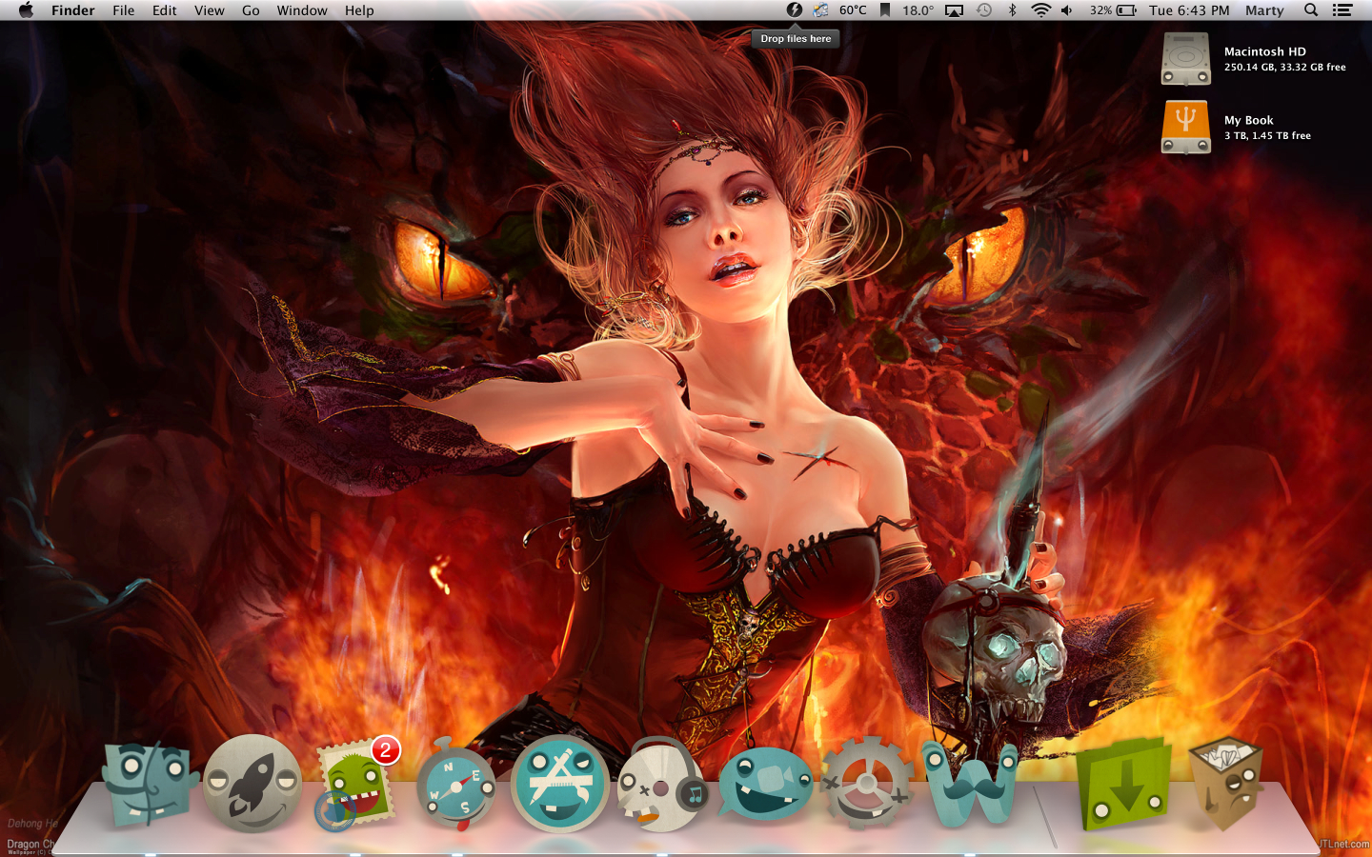The height and width of the screenshot is (857, 1372).
Task: Click the lightning bolt drop-files menu icon
Action: pos(795,10)
